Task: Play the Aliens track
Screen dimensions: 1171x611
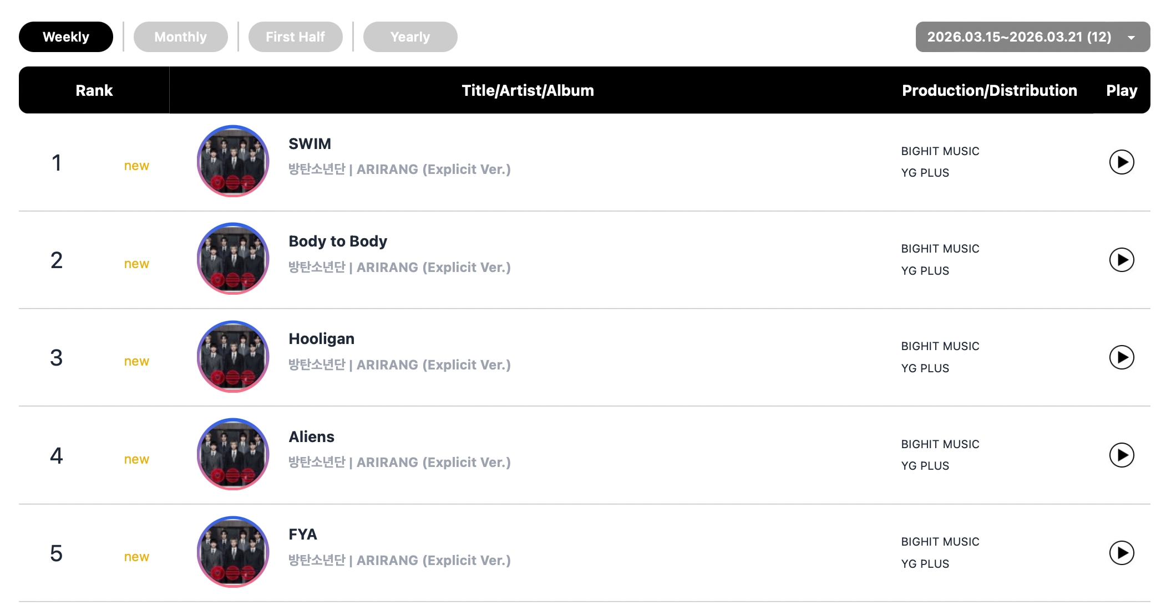Action: (x=1121, y=455)
